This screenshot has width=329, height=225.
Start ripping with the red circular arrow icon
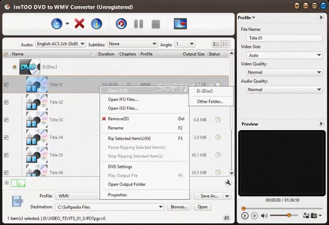121,24
